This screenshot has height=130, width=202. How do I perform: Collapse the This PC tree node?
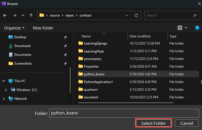pos(4,81)
